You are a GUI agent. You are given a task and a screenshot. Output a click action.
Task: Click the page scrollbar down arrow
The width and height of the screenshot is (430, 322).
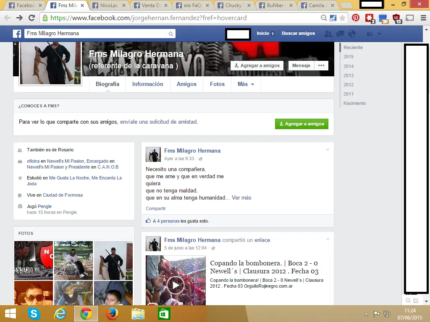pyautogui.click(x=426, y=301)
